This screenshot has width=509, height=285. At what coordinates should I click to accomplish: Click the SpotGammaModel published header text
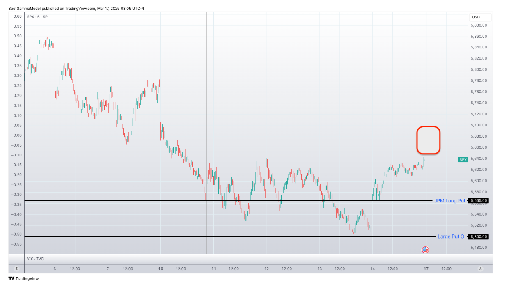[x=76, y=8]
